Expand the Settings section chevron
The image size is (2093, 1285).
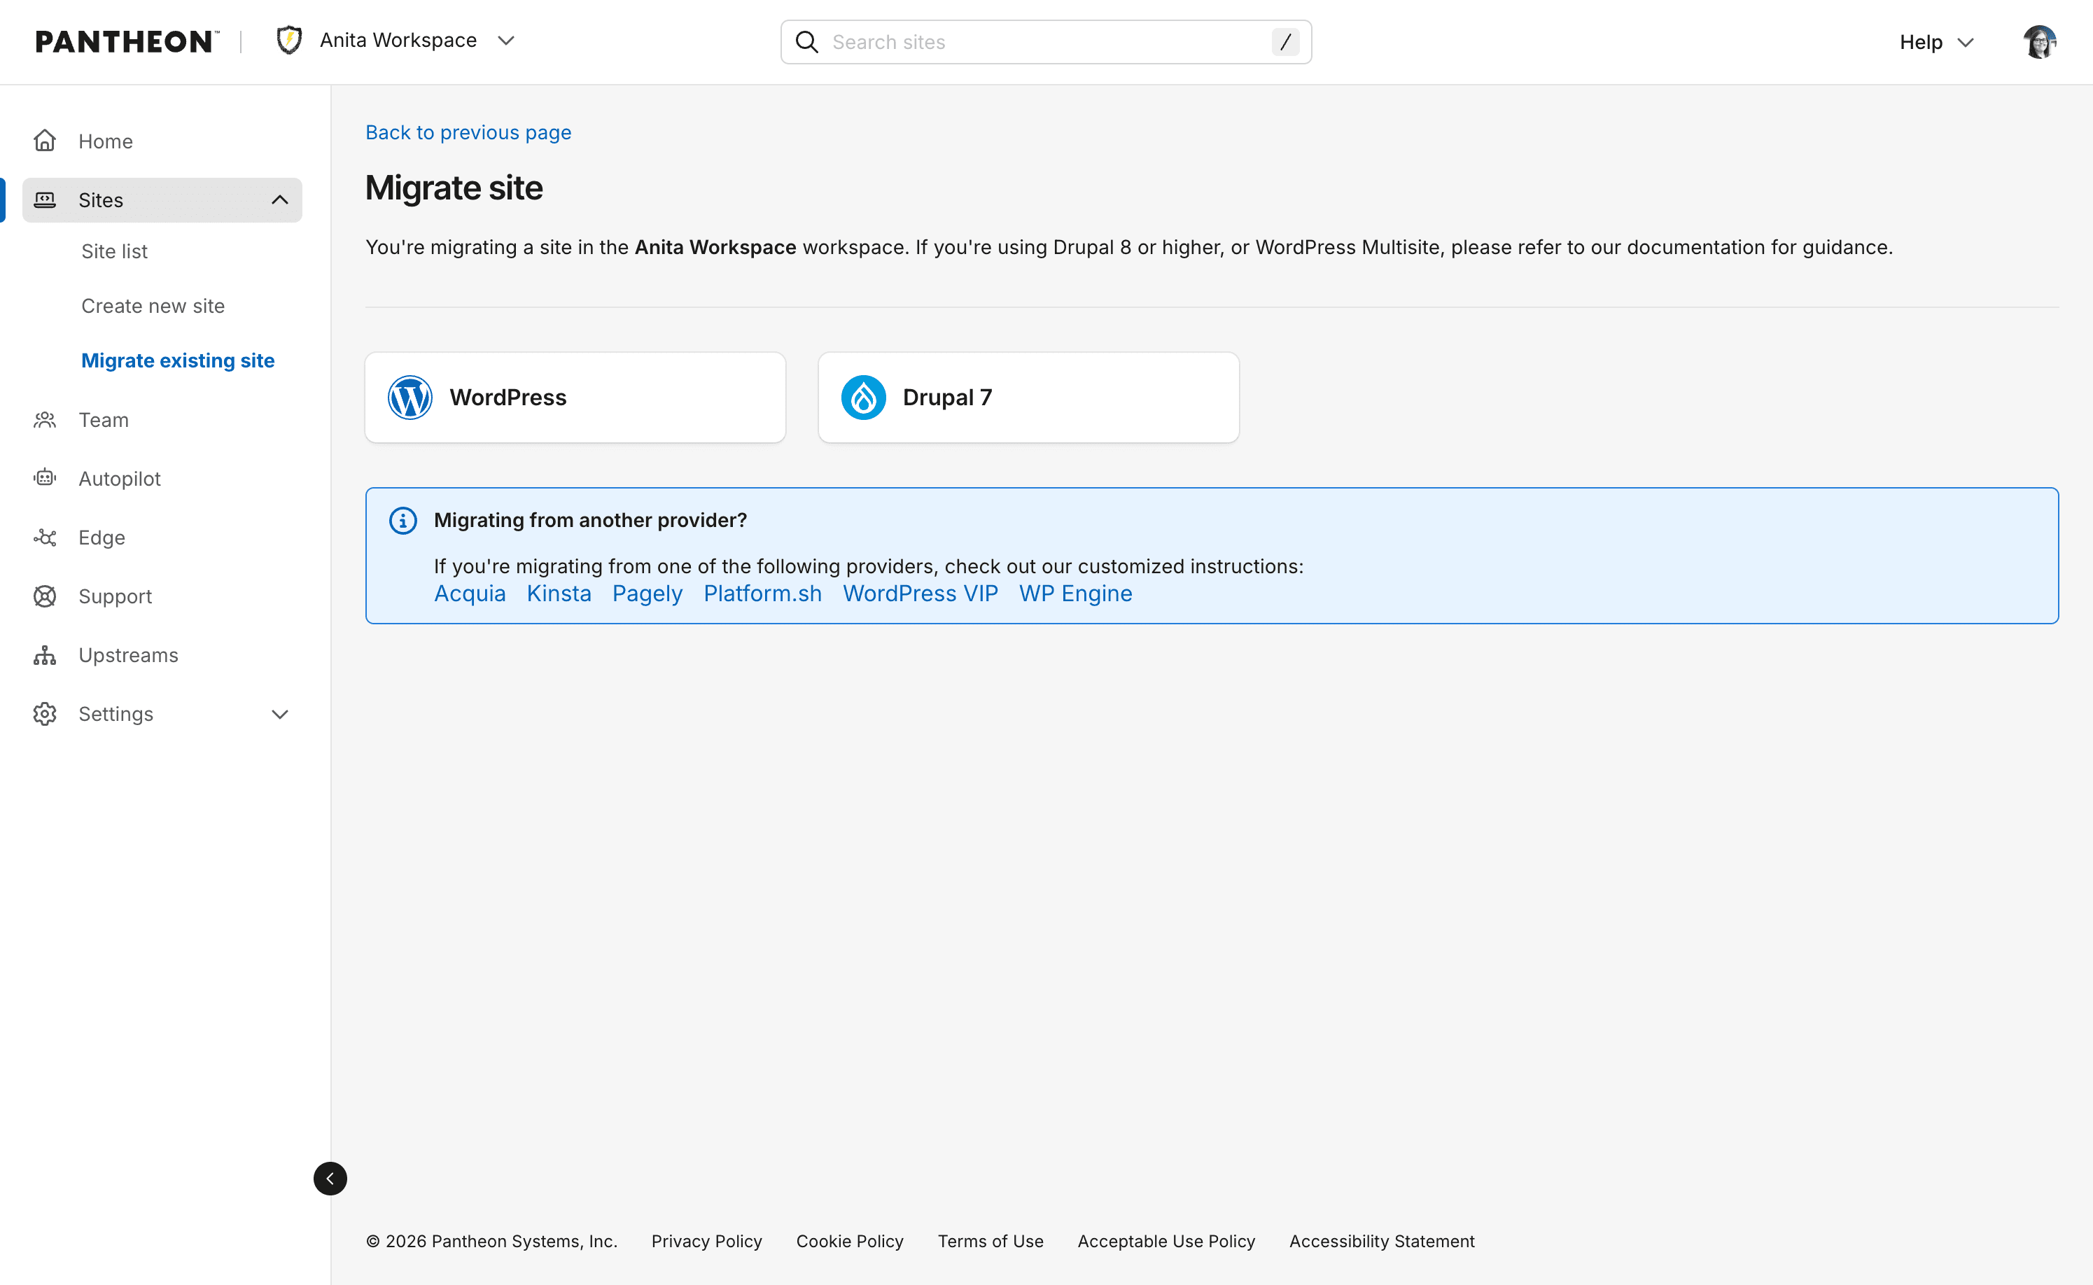coord(279,714)
